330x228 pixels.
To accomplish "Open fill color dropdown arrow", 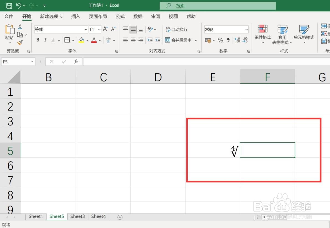I will 87,40.
